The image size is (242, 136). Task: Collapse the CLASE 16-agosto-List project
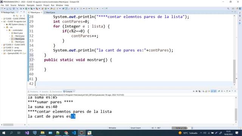pyautogui.click(x=2, y=22)
